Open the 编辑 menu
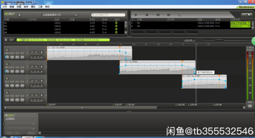Image resolution: width=255 pixels, height=138 pixels. tap(12, 7)
